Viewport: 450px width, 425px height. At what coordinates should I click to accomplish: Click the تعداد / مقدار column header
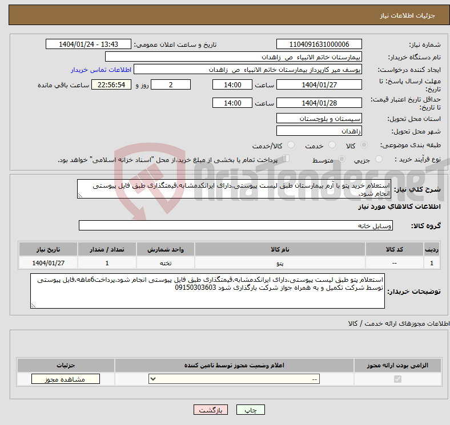(x=107, y=249)
